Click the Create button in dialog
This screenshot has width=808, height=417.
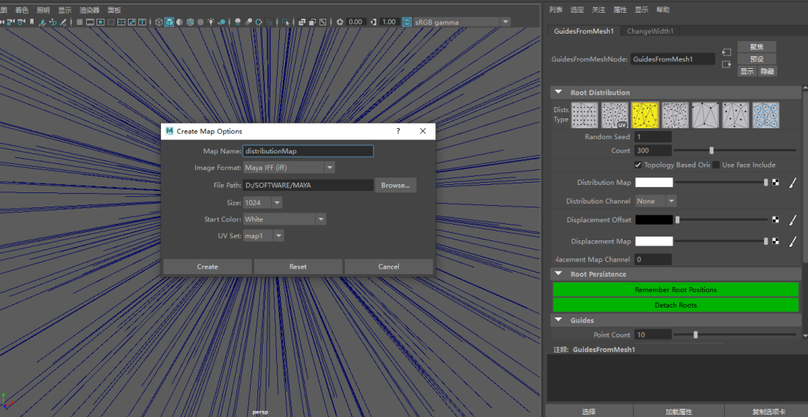(x=207, y=267)
